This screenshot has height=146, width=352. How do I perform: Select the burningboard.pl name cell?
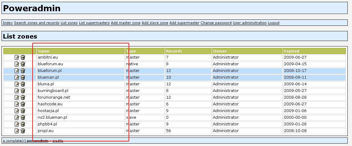[80, 91]
